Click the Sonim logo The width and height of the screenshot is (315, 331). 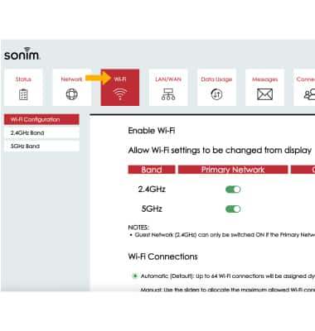22,54
